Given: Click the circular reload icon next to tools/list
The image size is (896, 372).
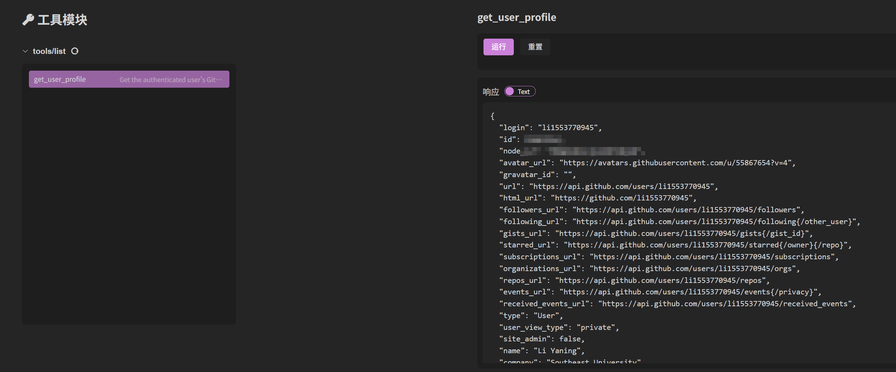Looking at the screenshot, I should 75,51.
